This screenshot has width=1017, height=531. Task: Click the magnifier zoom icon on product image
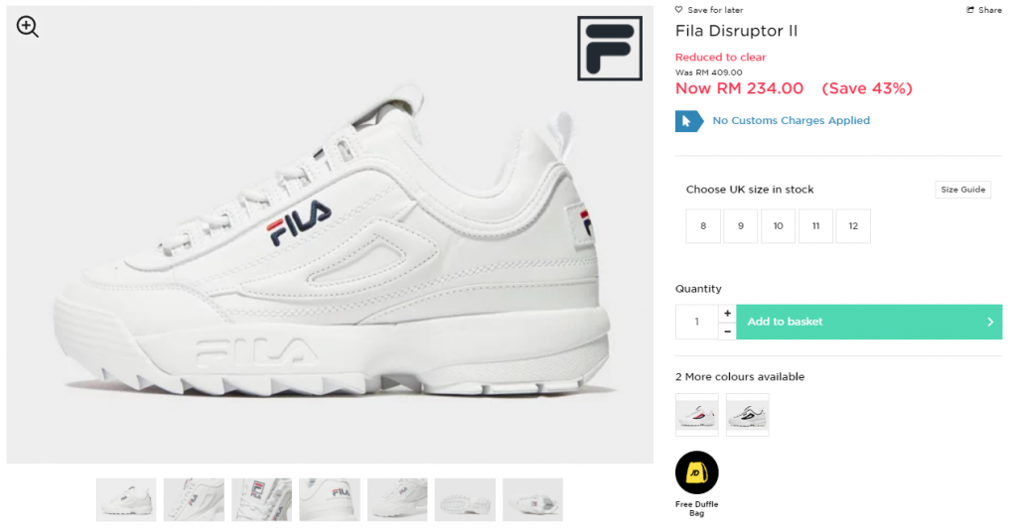point(27,27)
